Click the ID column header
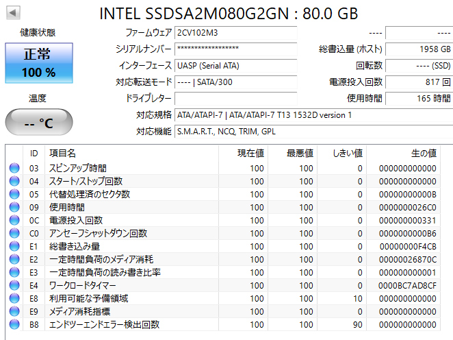This screenshot has height=340, width=453. point(34,153)
